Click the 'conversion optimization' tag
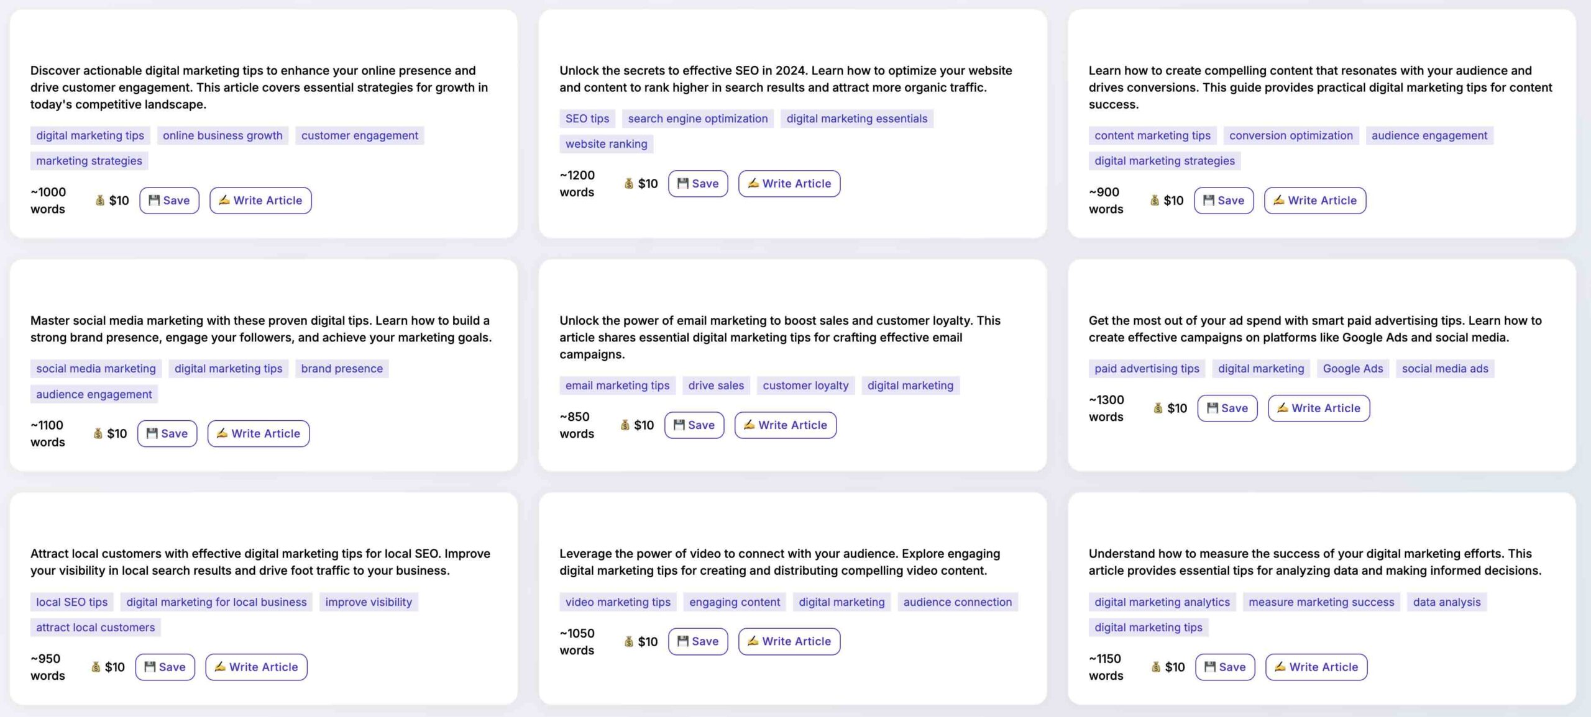The width and height of the screenshot is (1591, 717). tap(1290, 135)
